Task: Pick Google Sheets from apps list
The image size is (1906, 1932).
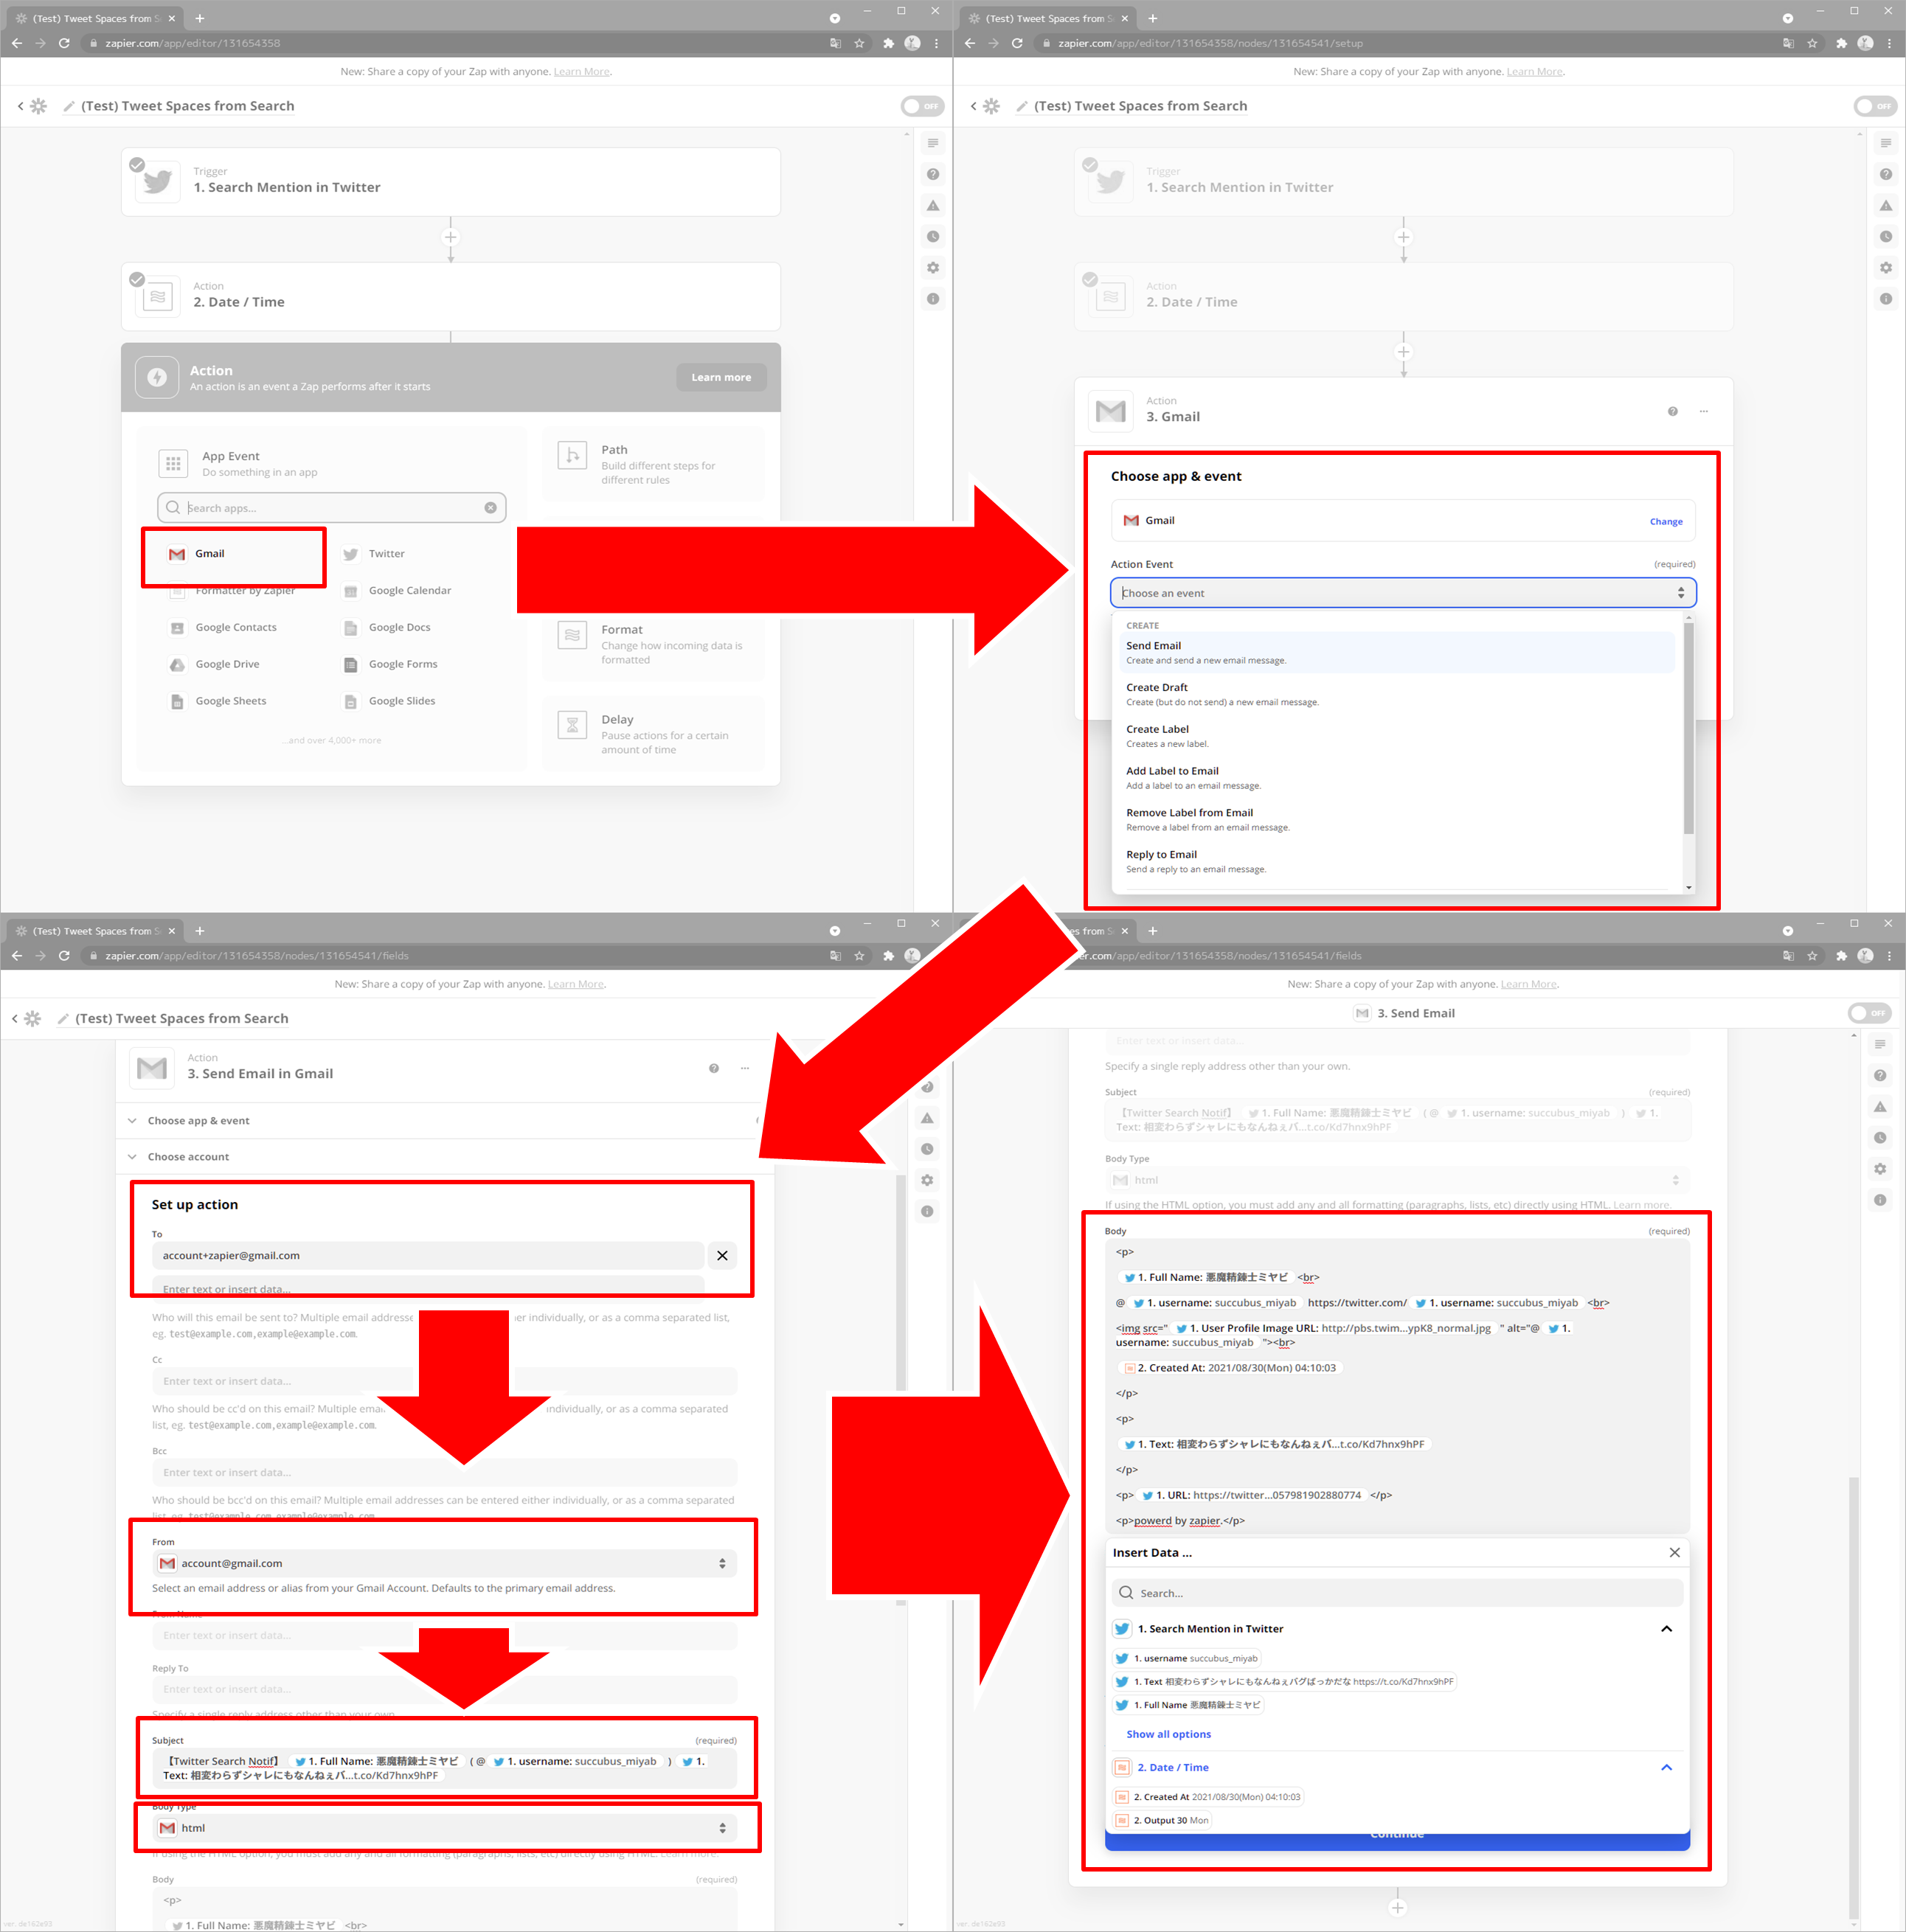Action: click(x=230, y=701)
